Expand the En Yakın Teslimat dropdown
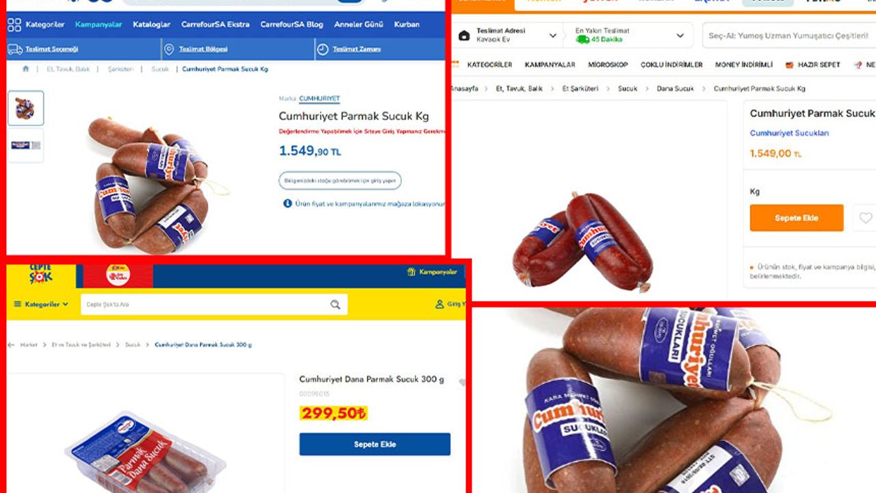This screenshot has width=876, height=493. (680, 36)
